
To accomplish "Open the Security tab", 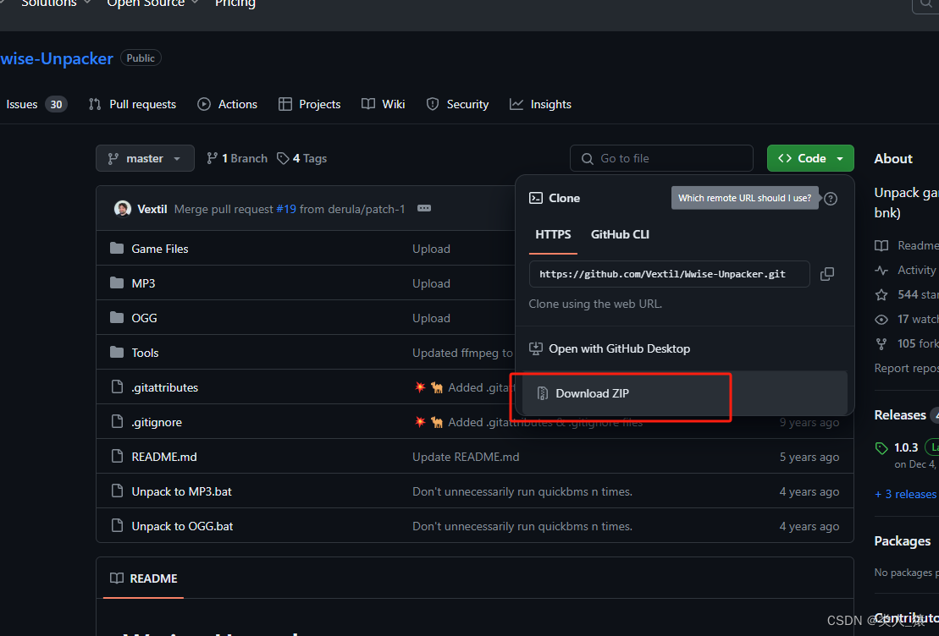I will click(457, 104).
